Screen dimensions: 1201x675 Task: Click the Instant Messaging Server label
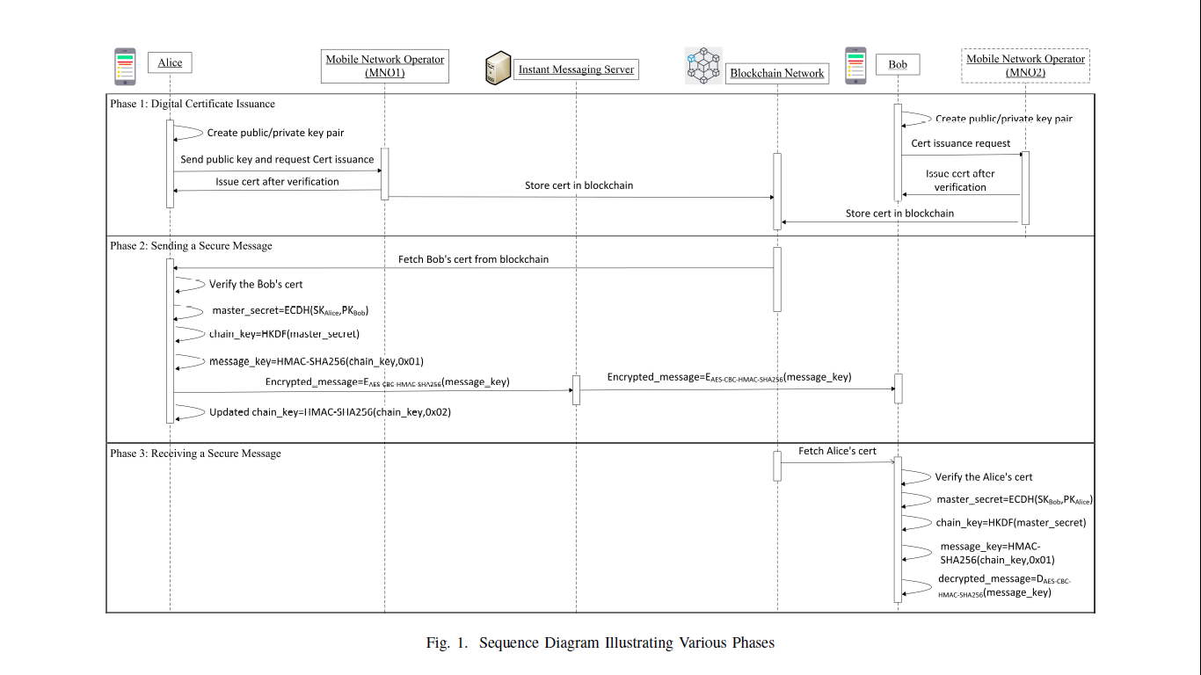(x=576, y=69)
